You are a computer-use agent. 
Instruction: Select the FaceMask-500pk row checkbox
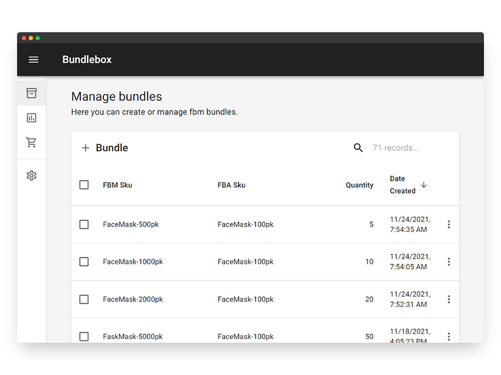[84, 224]
